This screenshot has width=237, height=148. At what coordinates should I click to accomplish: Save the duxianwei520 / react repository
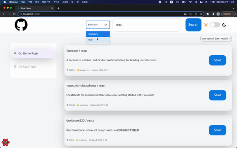click(x=217, y=130)
